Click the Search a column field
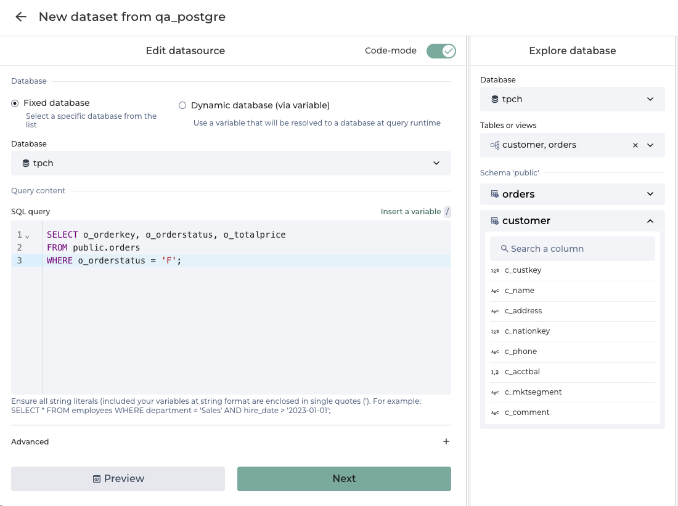The width and height of the screenshot is (678, 506). (x=572, y=249)
